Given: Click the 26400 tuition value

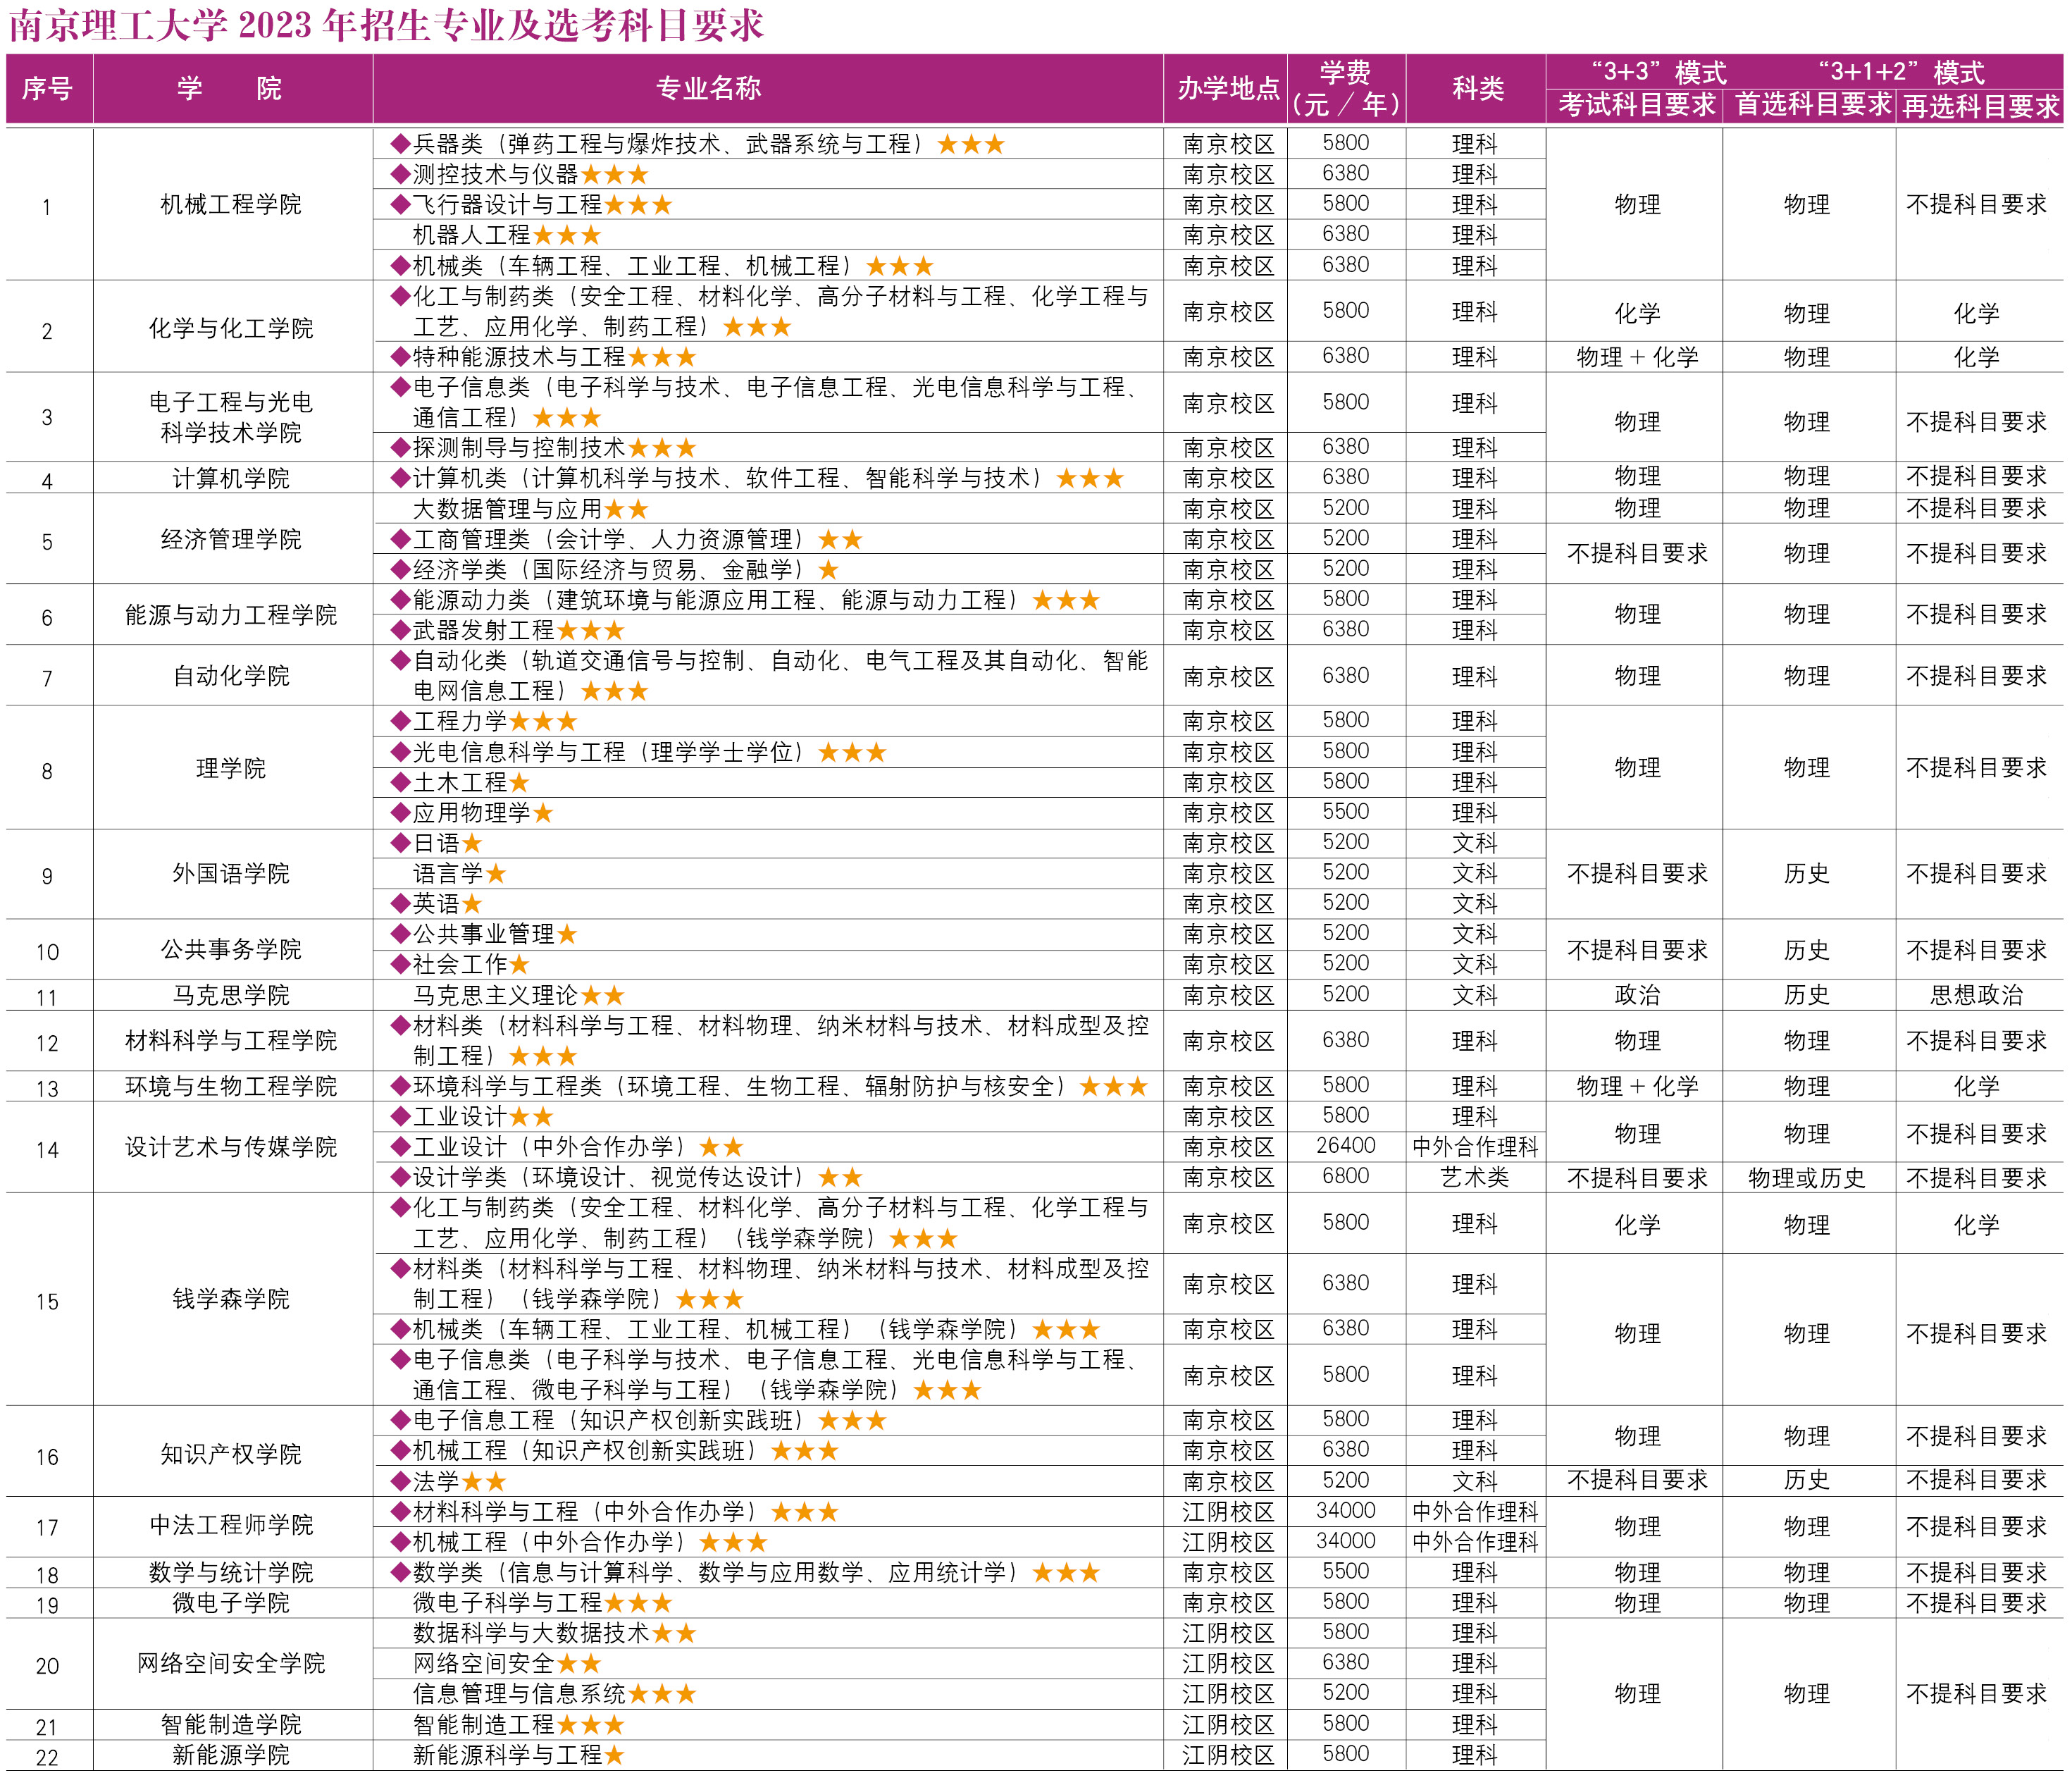Looking at the screenshot, I should point(1345,1145).
